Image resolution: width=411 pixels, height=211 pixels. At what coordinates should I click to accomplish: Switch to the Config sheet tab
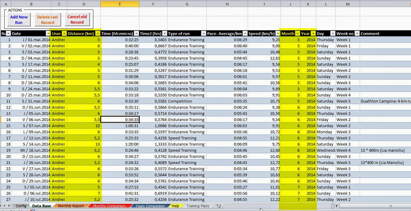21,206
